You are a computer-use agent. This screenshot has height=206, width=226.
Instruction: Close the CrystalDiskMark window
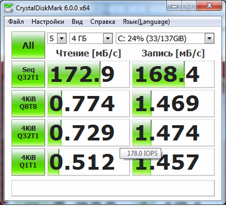(209, 6)
